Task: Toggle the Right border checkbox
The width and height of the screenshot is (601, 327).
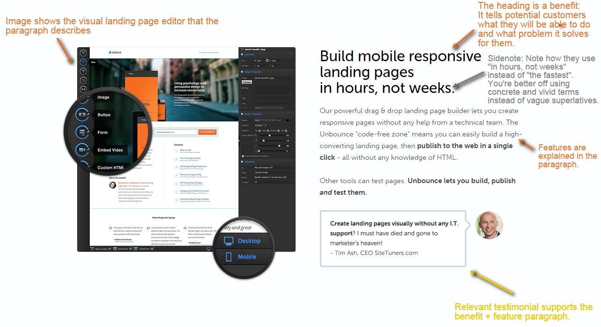Action: coord(268,130)
